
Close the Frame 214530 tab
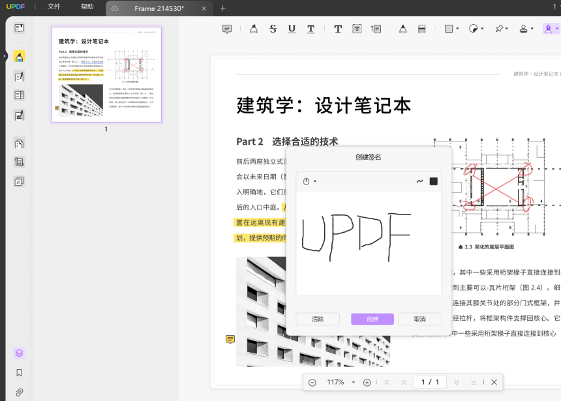(x=204, y=8)
